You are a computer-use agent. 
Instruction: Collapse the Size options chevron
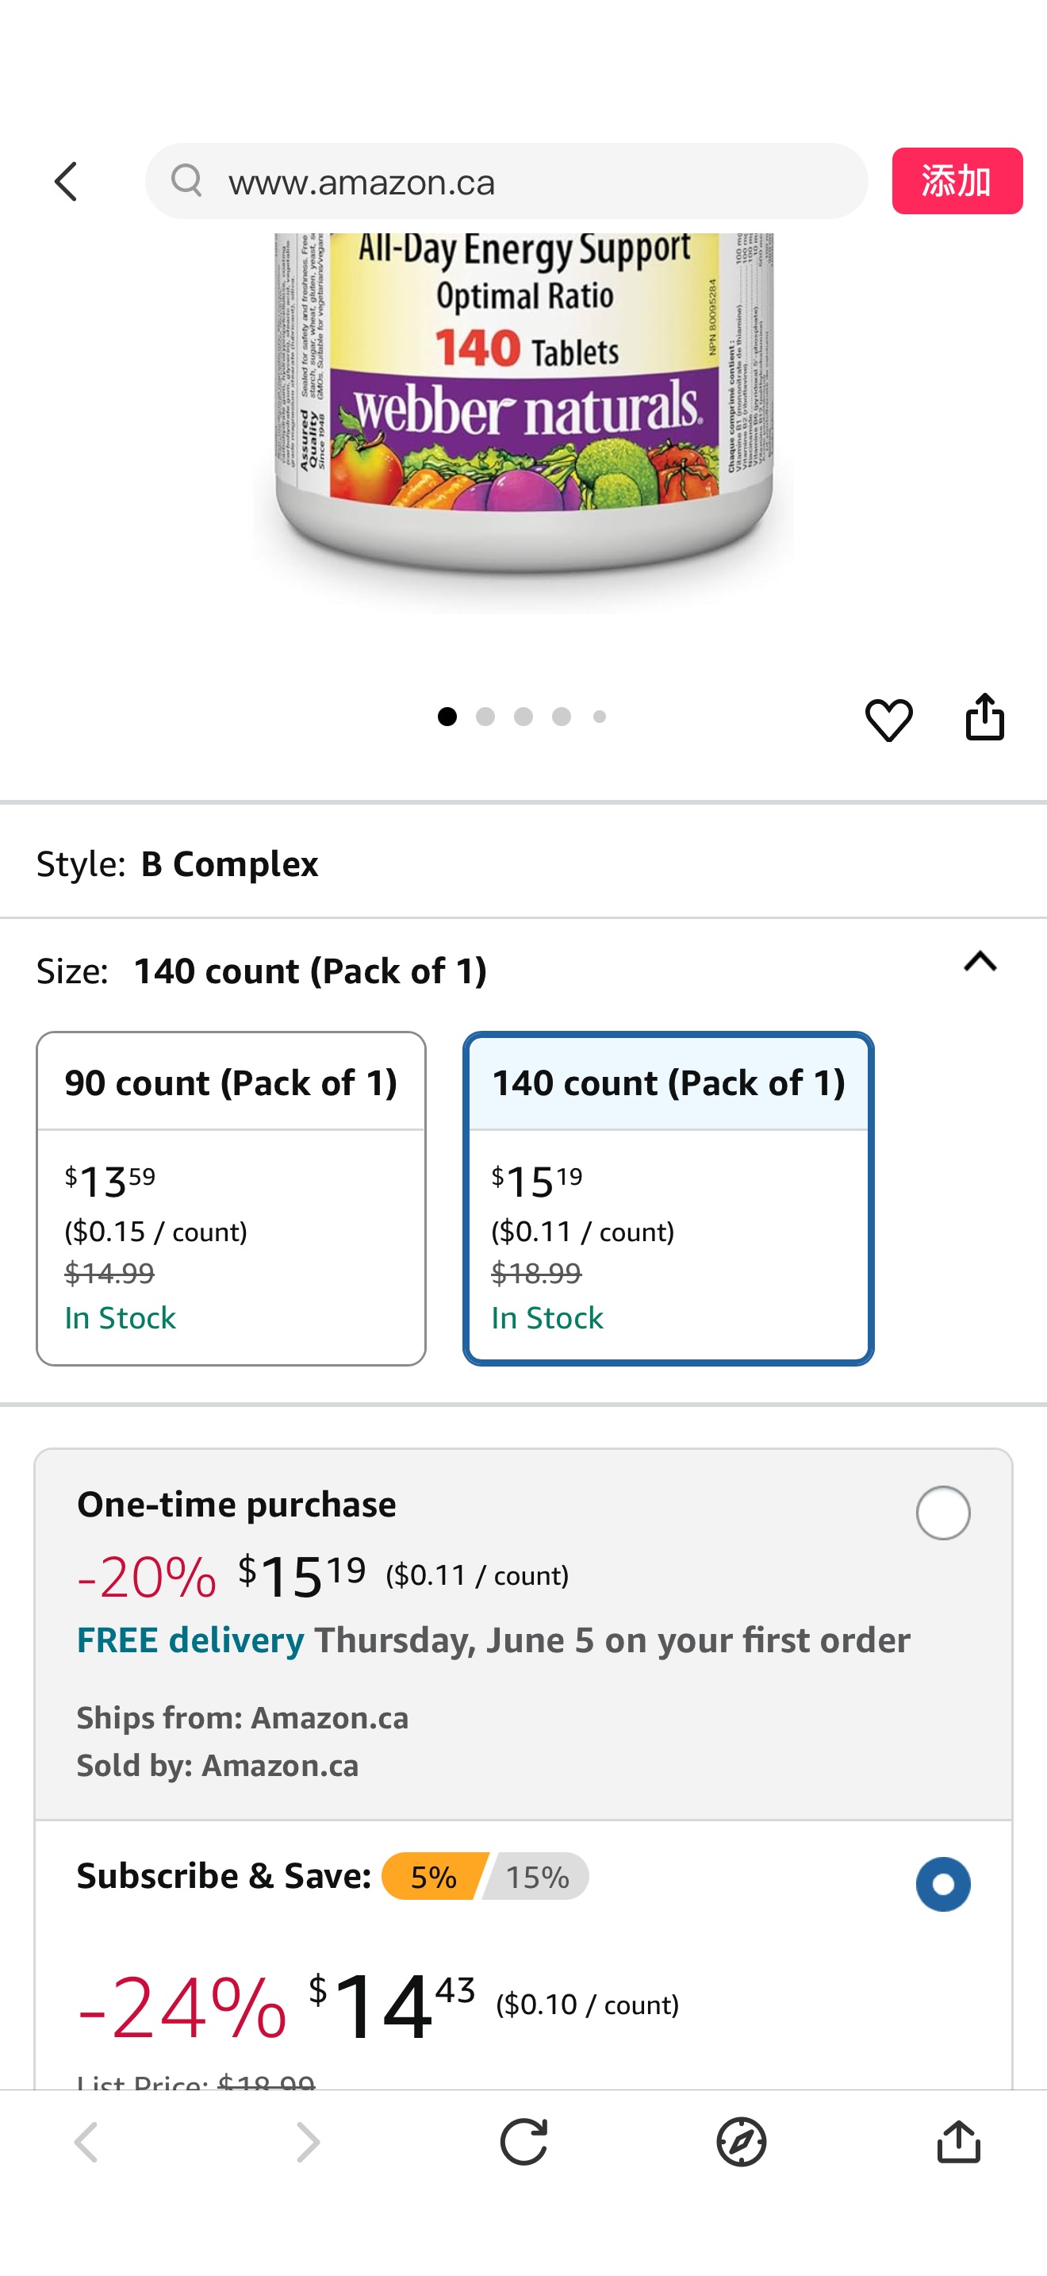tap(980, 962)
